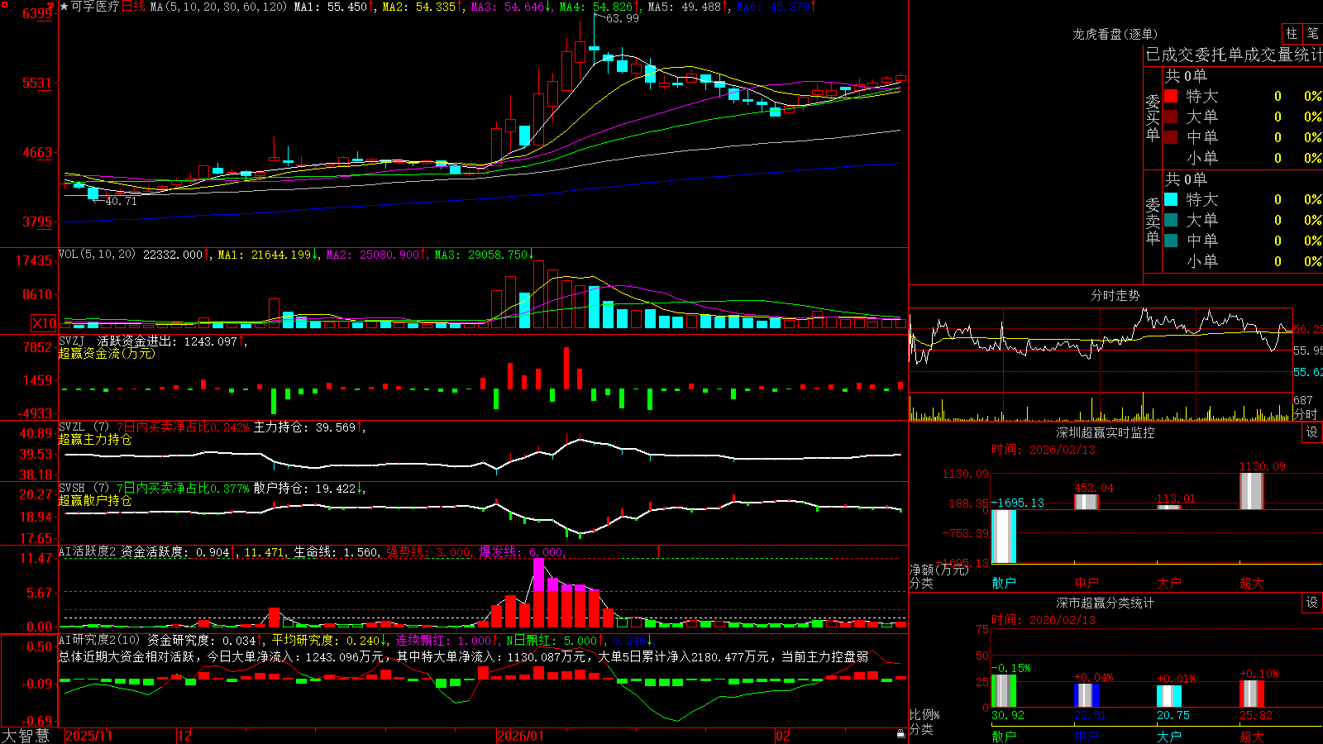Click the 龙虎看盘(逐单) panel title

coord(1115,34)
